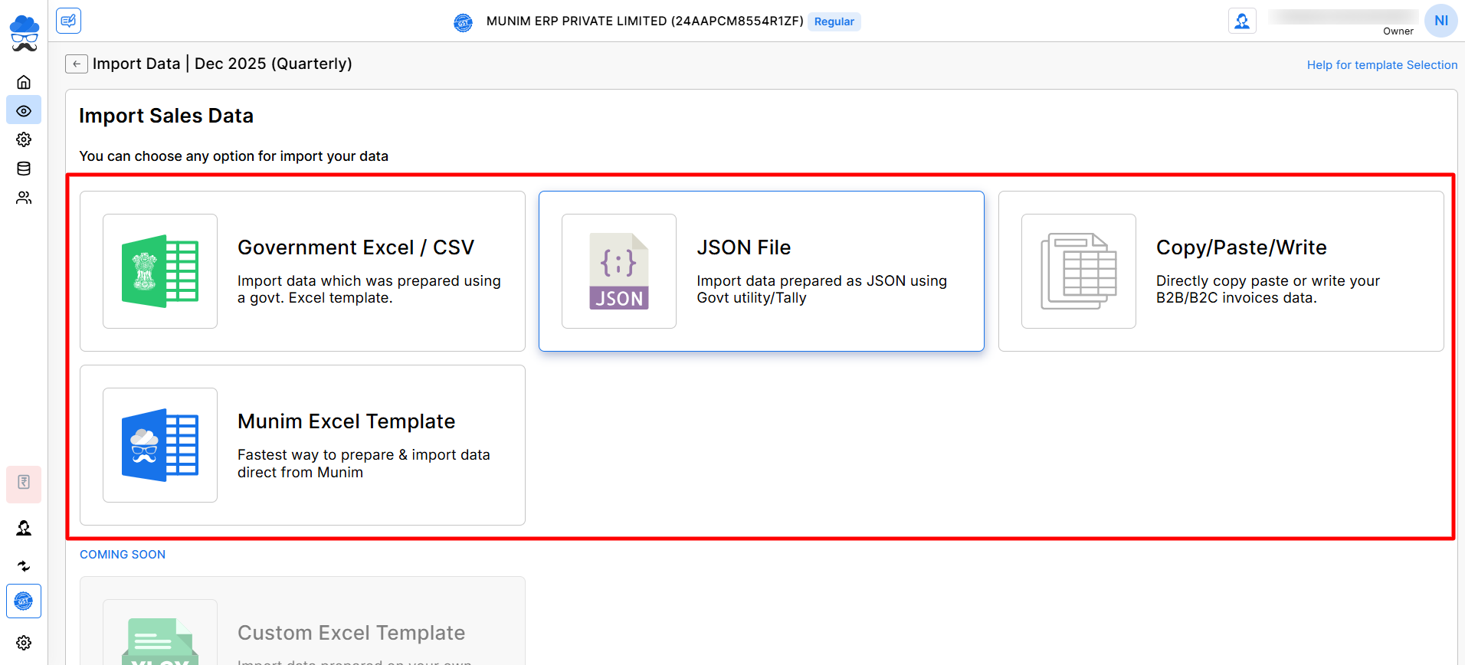This screenshot has width=1465, height=665.
Task: Select the eye icon in sidebar
Action: (24, 111)
